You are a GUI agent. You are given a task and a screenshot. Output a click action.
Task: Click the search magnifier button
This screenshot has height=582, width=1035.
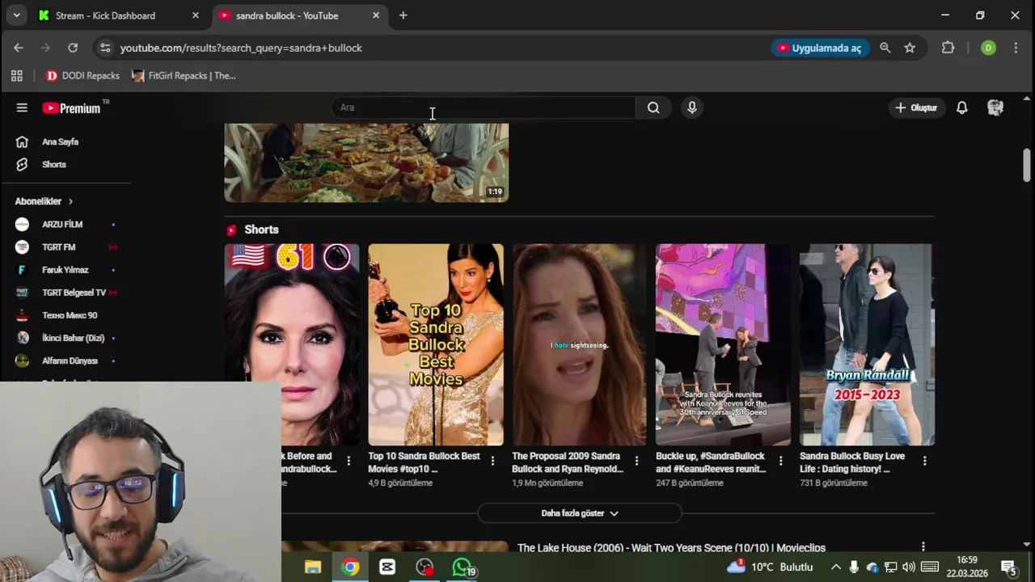tap(653, 108)
